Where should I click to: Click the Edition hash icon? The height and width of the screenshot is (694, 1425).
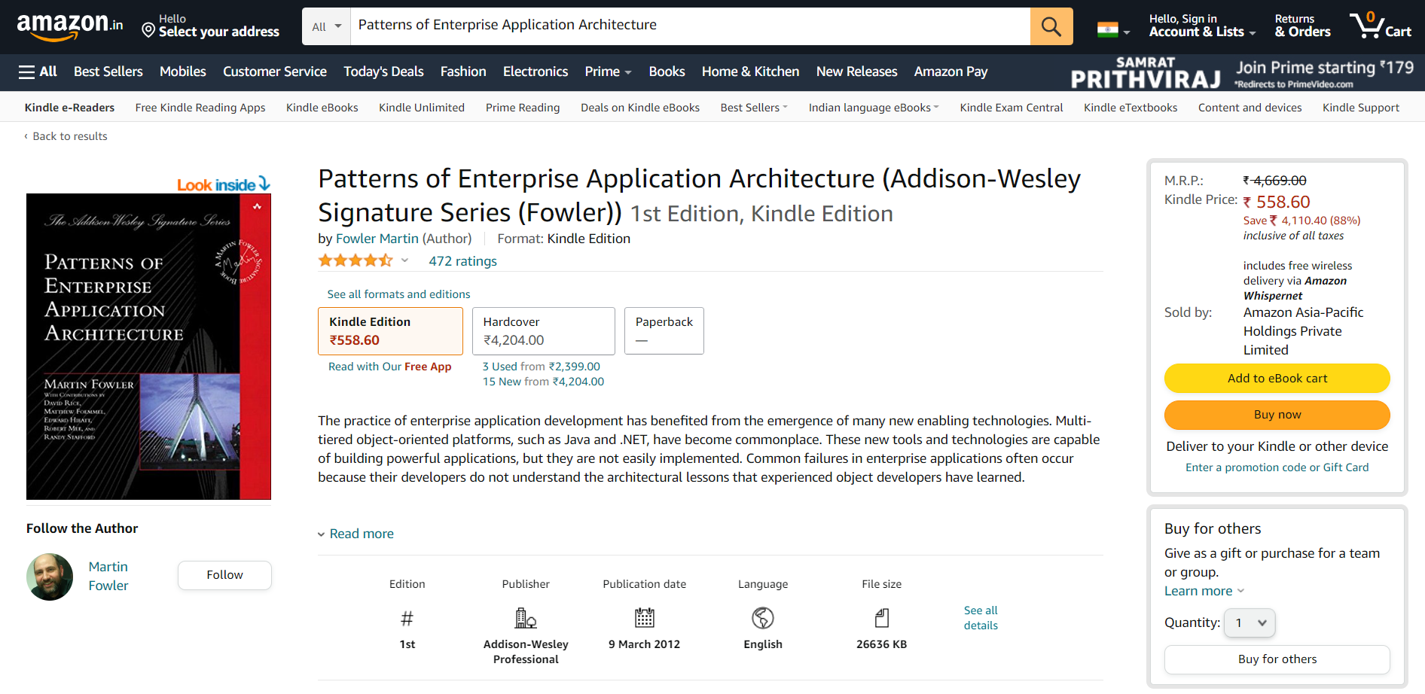tap(407, 619)
